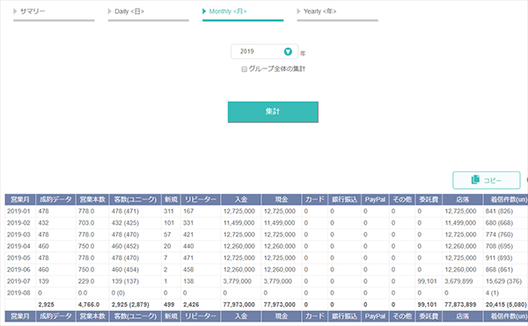The width and height of the screenshot is (528, 326).
Task: Click the teal triangle beside Monthly
Action: [x=204, y=11]
